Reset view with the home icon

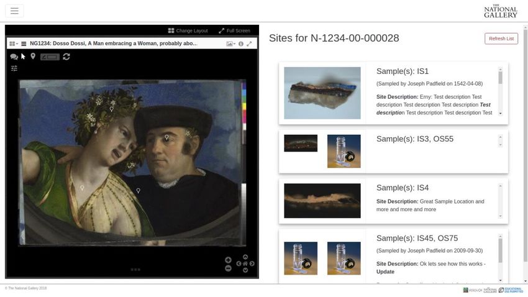click(x=245, y=263)
